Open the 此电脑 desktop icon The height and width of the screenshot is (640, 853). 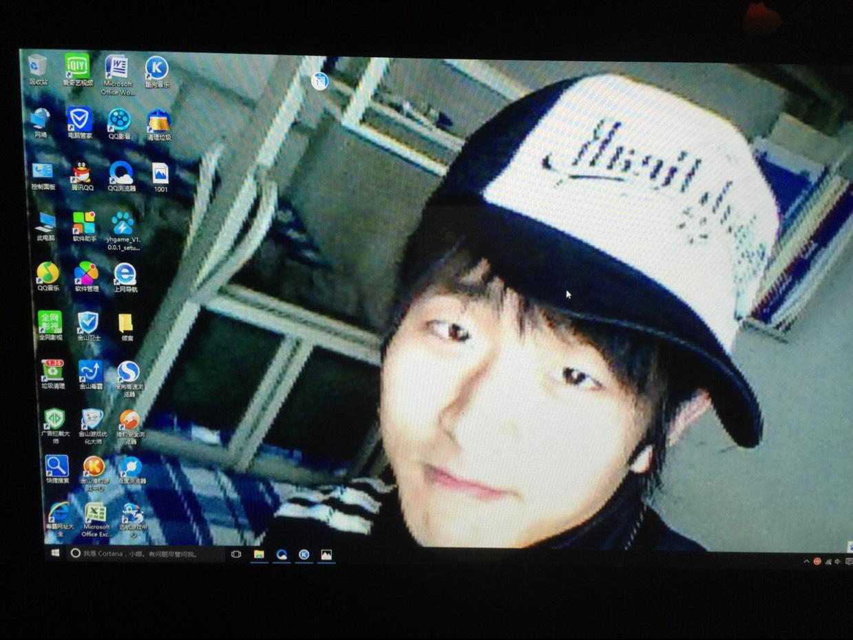(45, 222)
